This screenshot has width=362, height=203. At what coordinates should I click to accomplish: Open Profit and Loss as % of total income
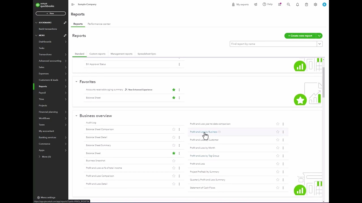click(104, 168)
